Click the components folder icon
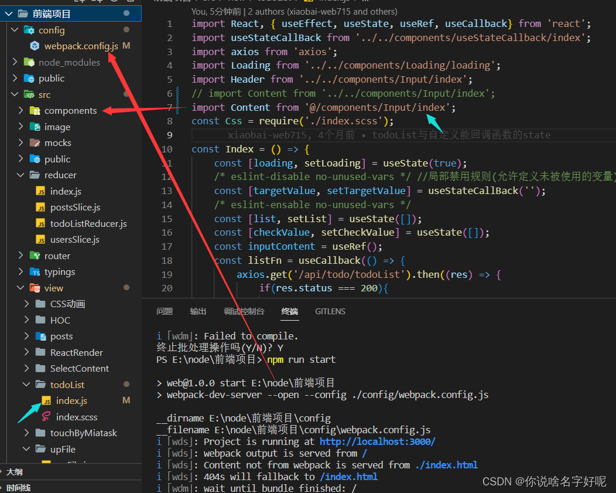Viewport: 616px width, 493px height. pos(35,111)
